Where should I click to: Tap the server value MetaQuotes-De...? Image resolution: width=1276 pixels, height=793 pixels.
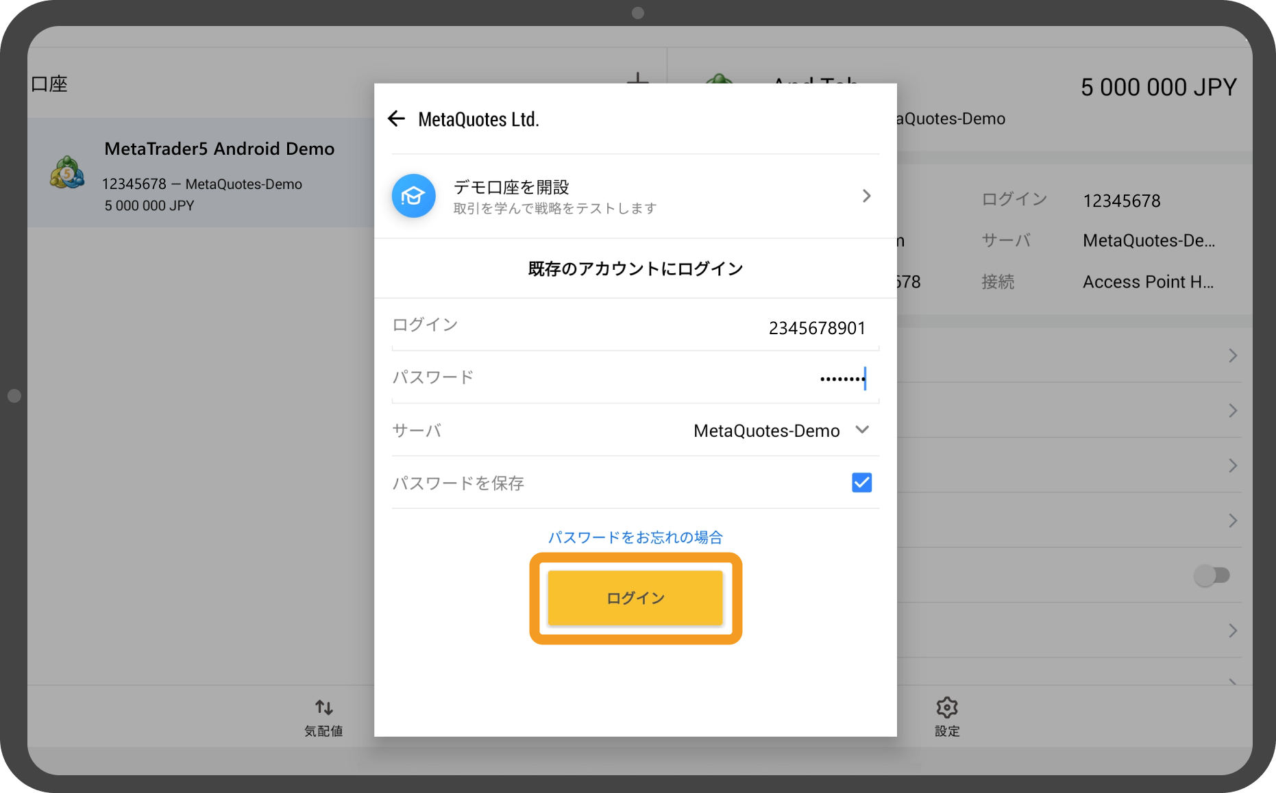(1149, 240)
